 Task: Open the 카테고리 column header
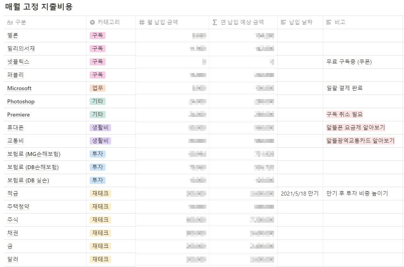pyautogui.click(x=111, y=22)
